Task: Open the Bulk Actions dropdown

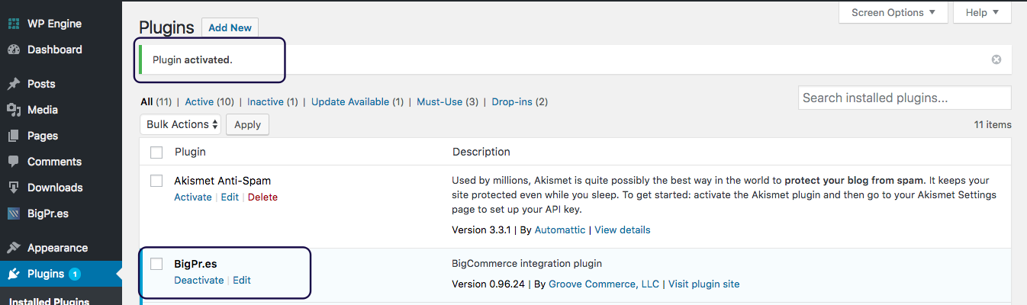Action: click(x=181, y=124)
